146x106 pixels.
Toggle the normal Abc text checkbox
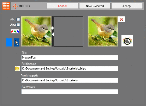point(18,19)
